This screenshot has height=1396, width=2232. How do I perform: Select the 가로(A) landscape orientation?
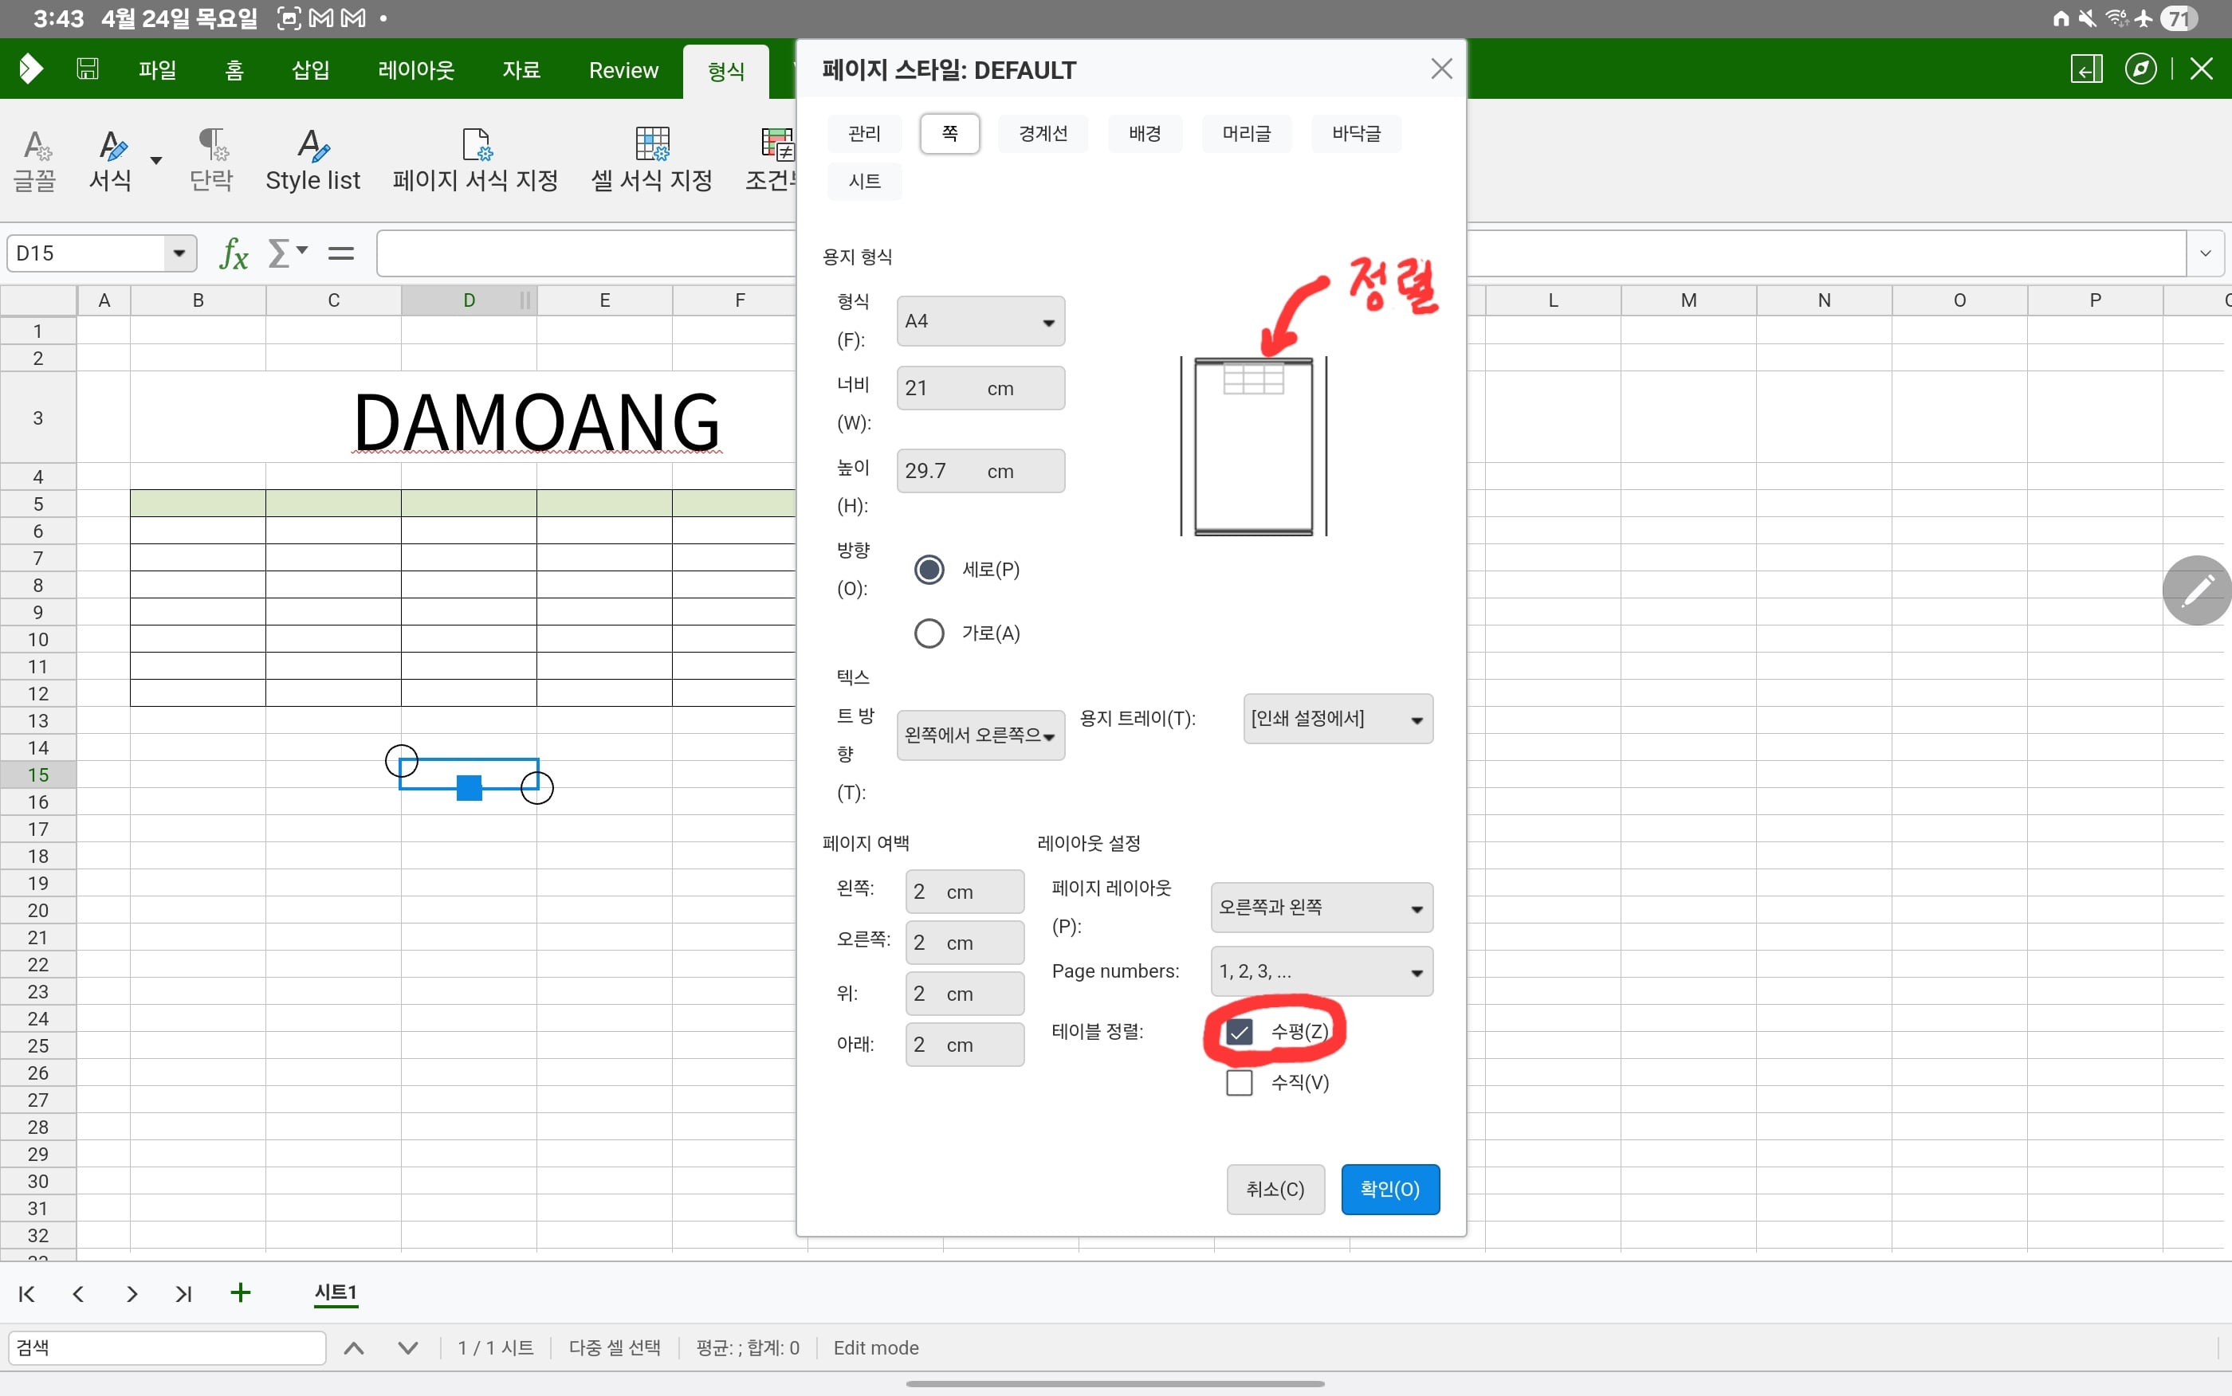[x=929, y=633]
